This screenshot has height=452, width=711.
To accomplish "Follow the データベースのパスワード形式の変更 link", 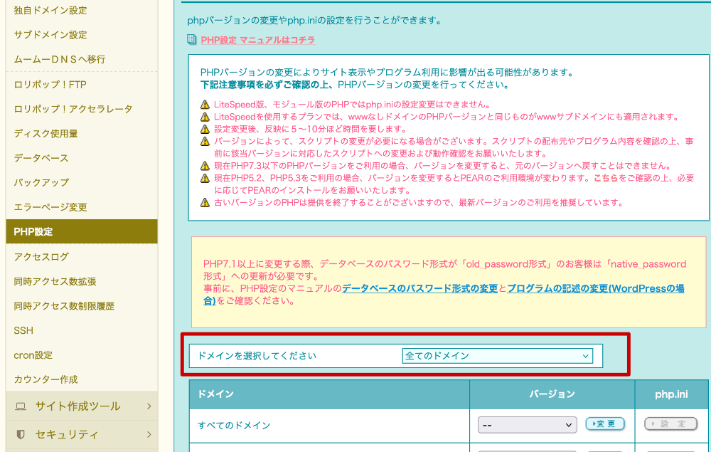I will (419, 289).
